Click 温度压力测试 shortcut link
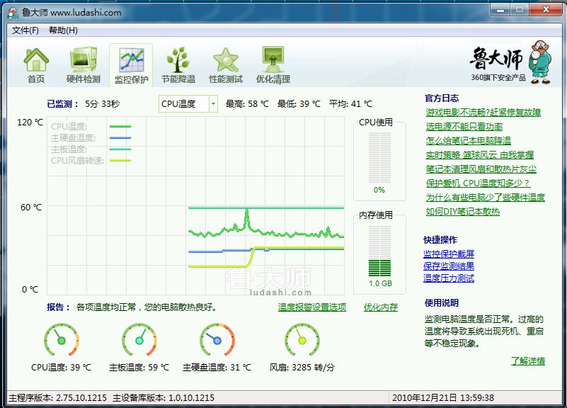 tap(449, 278)
